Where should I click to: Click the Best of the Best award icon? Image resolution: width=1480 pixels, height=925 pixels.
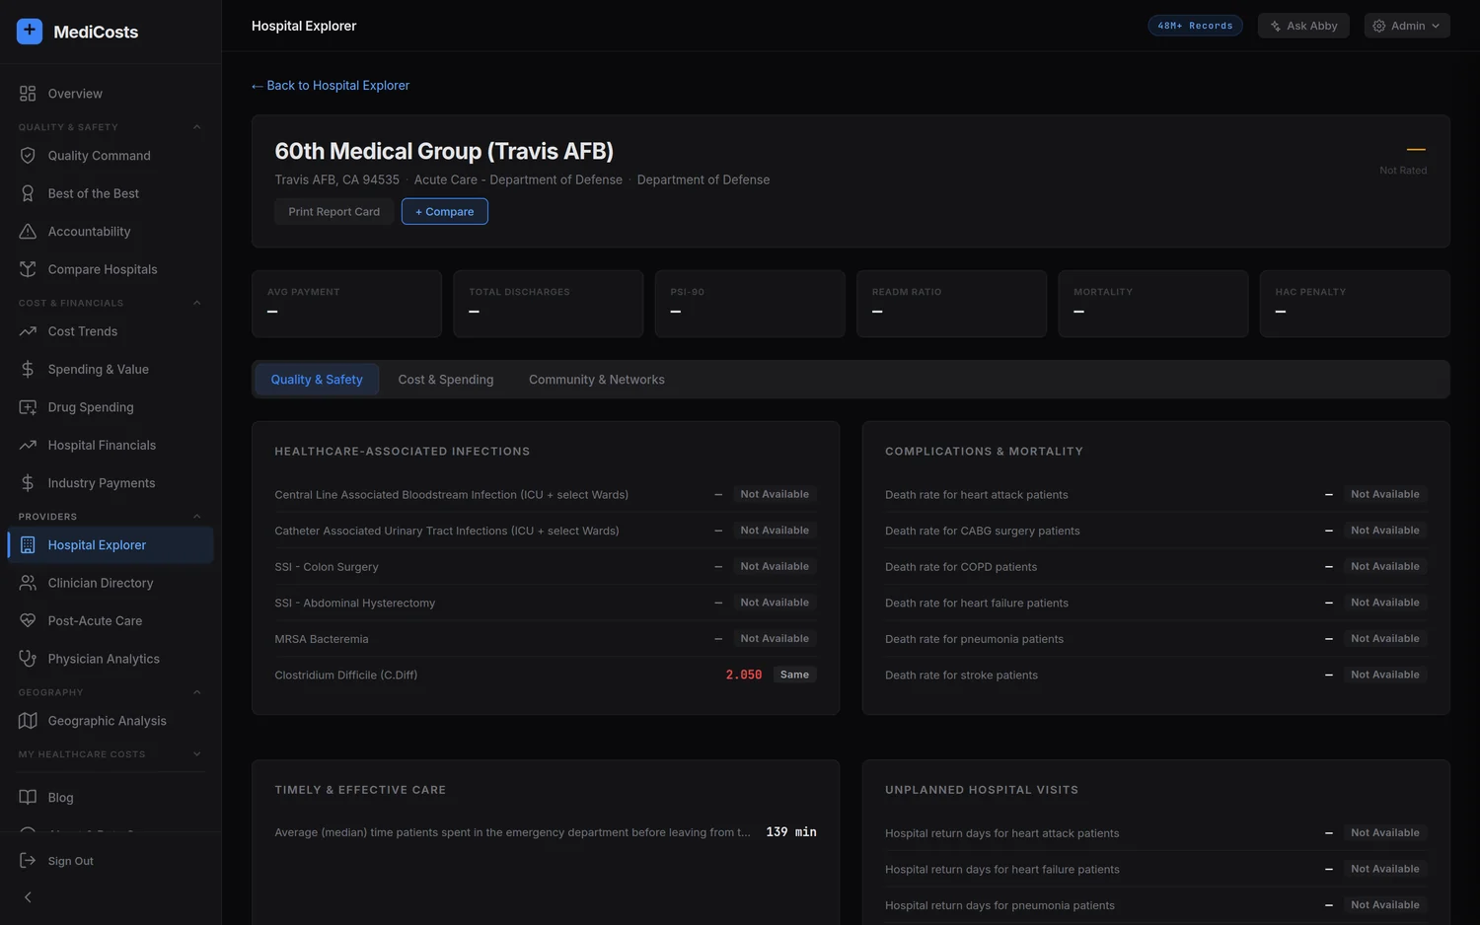[28, 193]
